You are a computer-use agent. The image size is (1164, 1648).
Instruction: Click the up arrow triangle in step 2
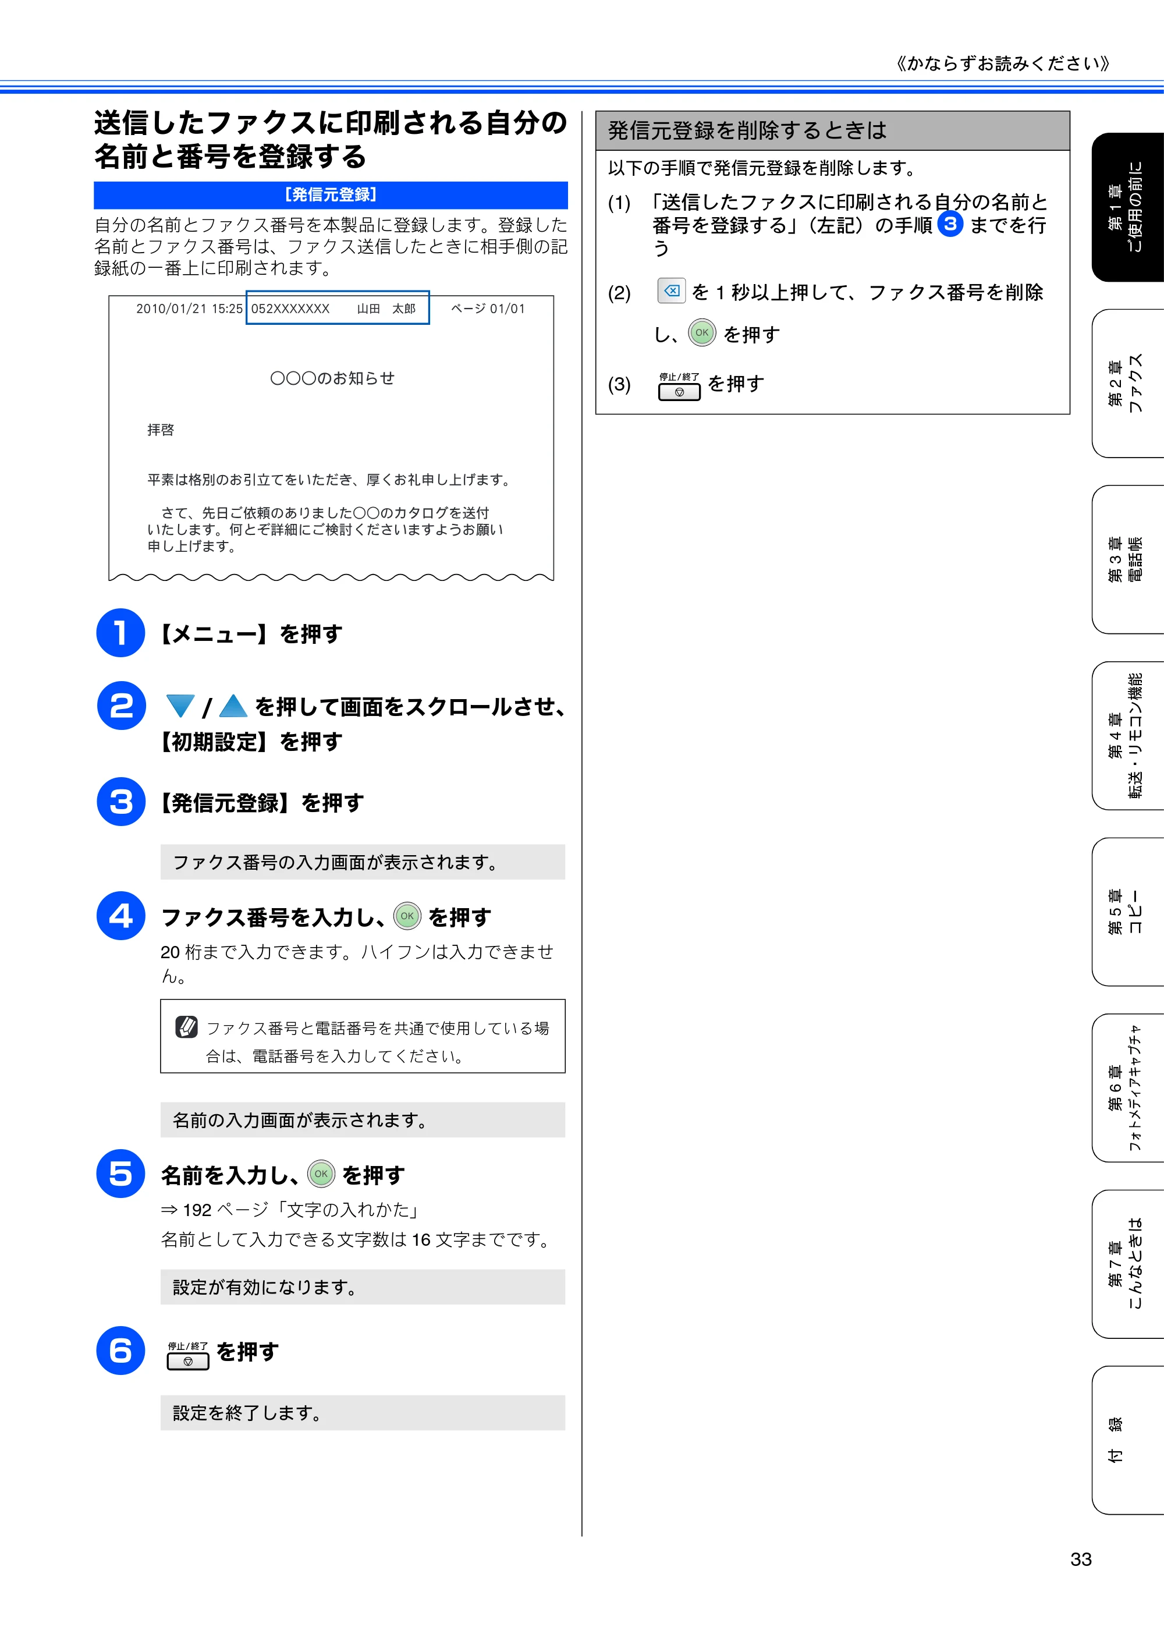[233, 706]
